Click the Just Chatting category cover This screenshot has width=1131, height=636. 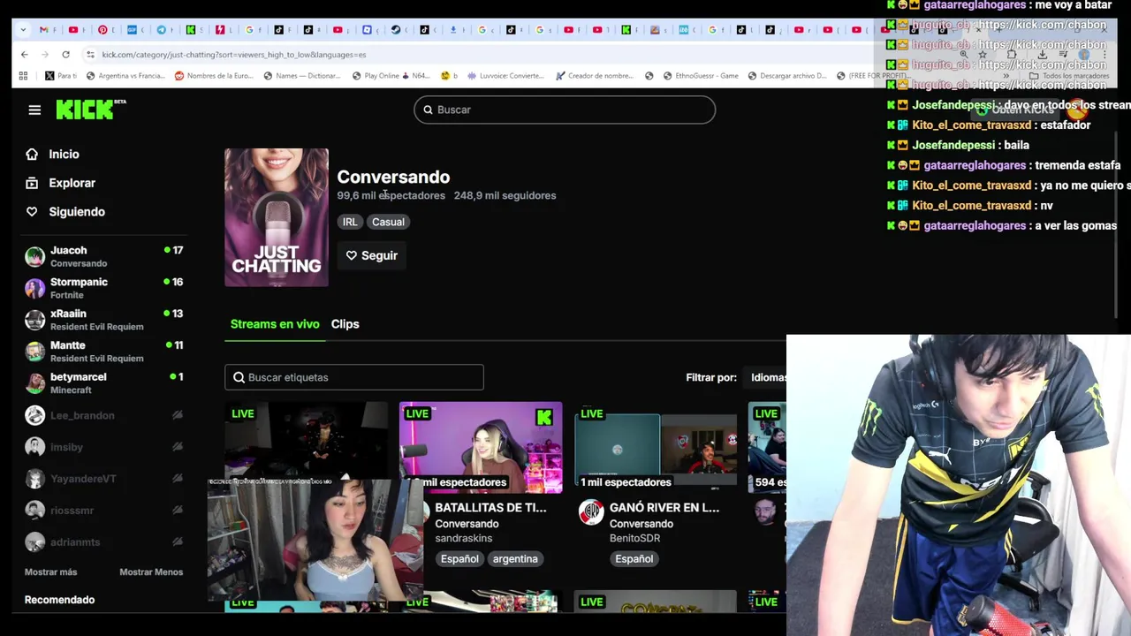click(277, 217)
